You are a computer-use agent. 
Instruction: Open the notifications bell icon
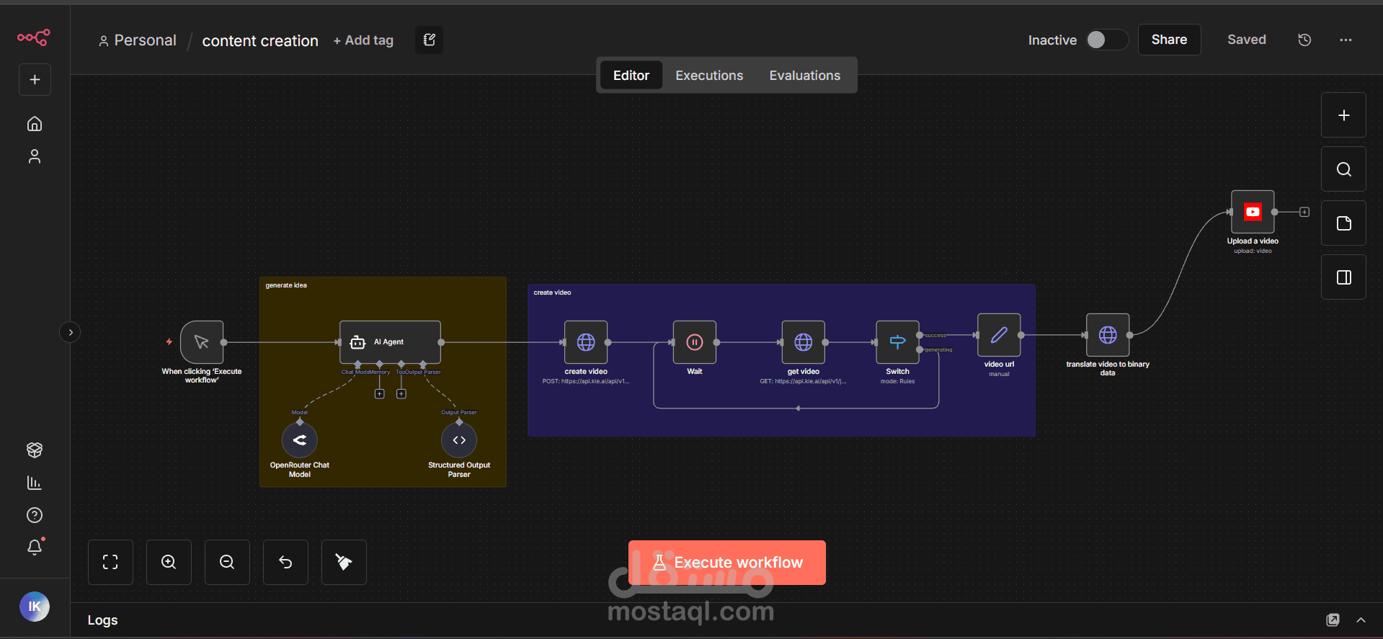click(x=35, y=548)
